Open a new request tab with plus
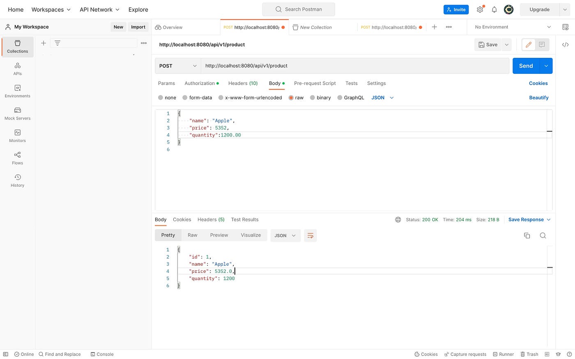 (x=435, y=27)
